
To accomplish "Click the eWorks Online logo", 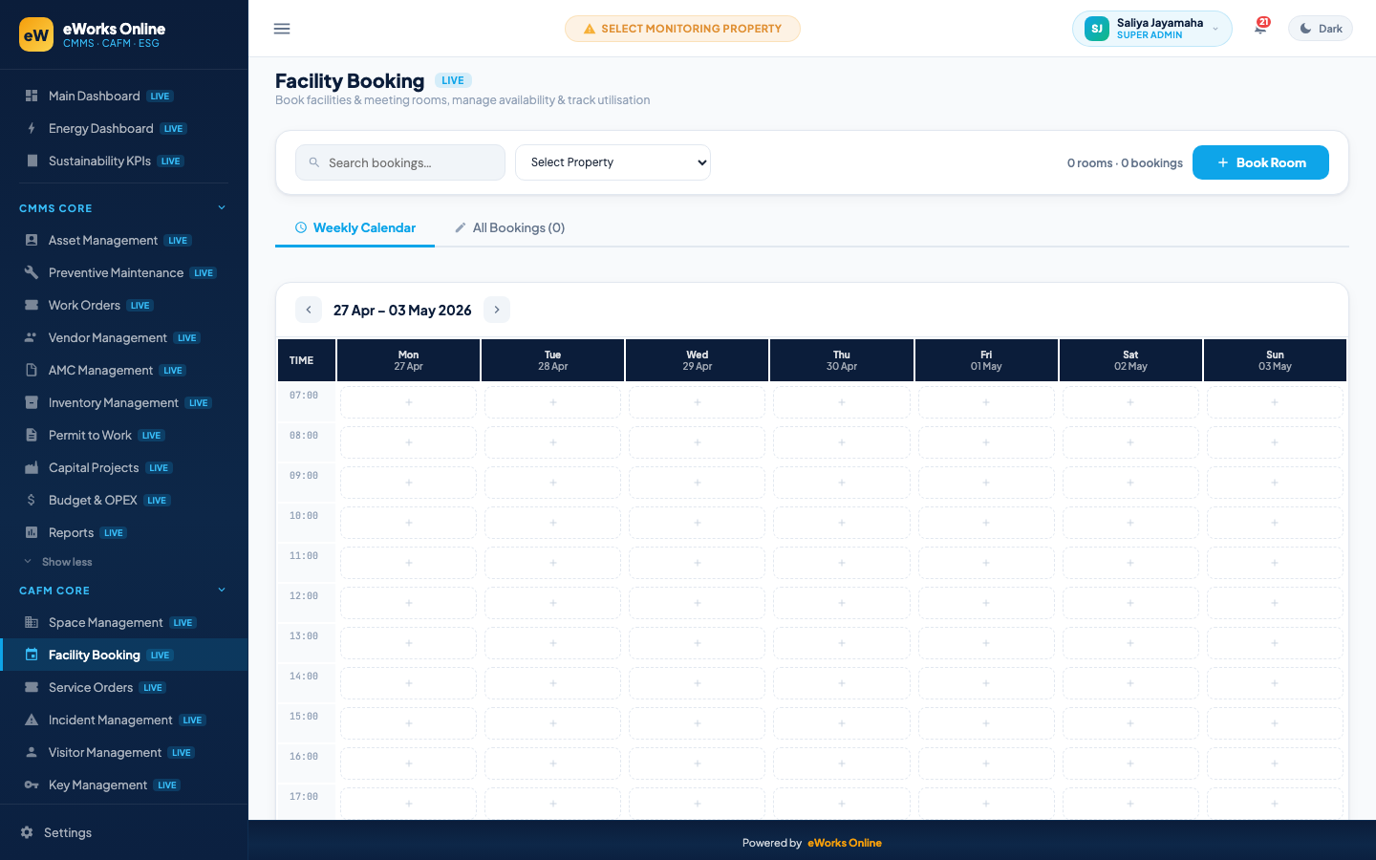I will click(x=36, y=34).
